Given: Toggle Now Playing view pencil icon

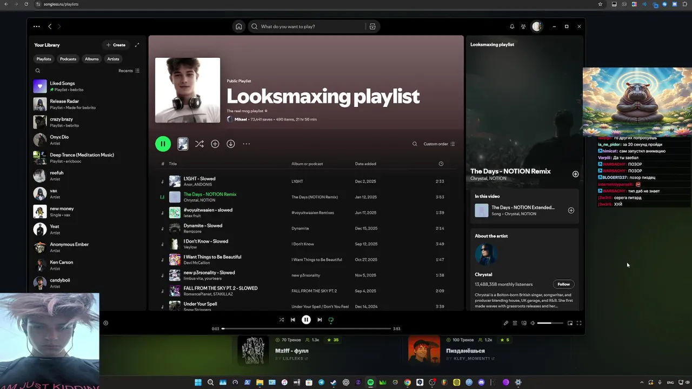Looking at the screenshot, I should 506,323.
